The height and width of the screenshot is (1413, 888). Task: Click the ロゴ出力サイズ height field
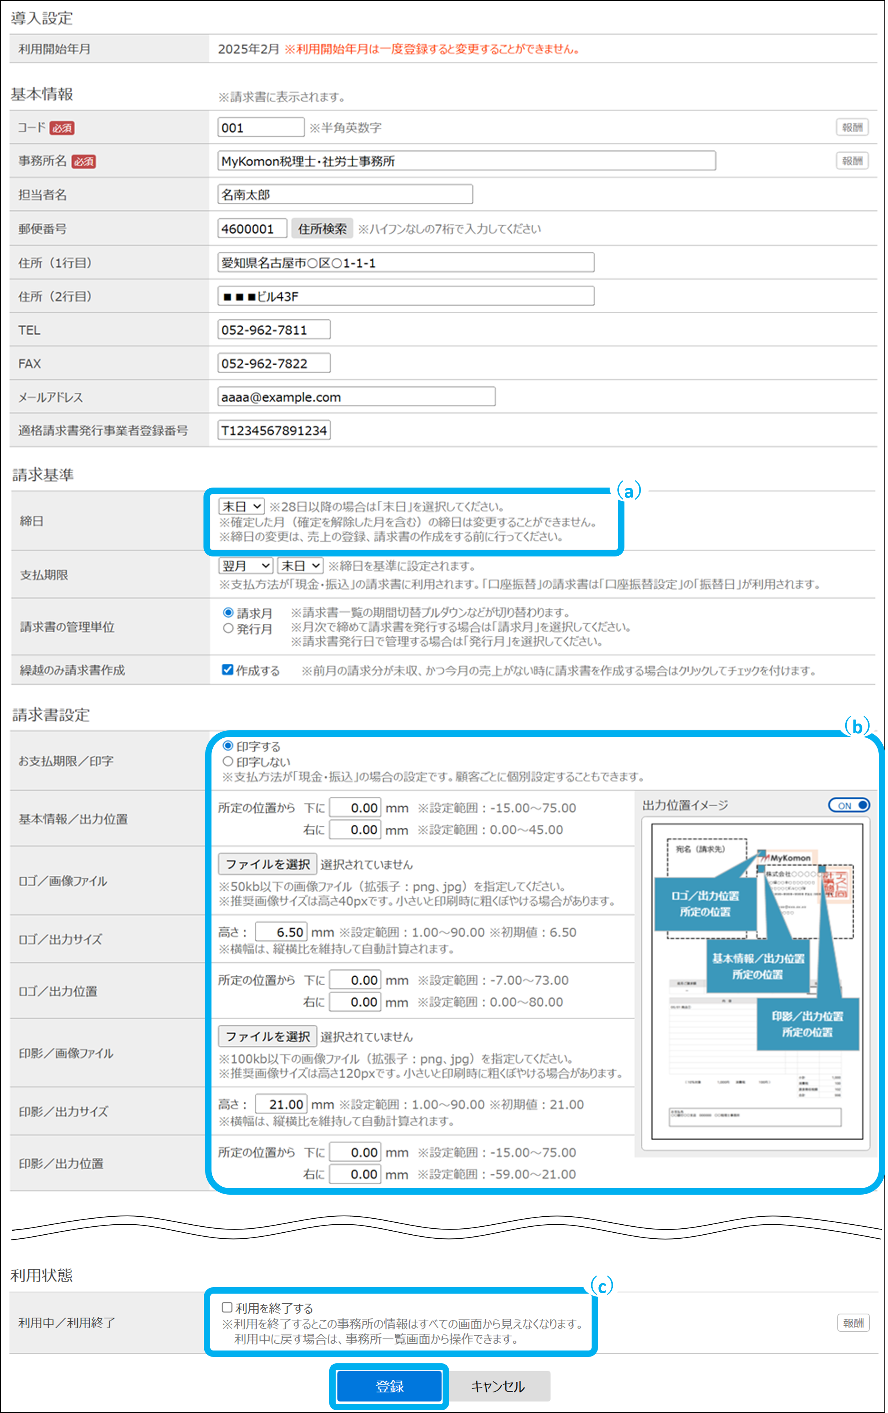pyautogui.click(x=281, y=932)
